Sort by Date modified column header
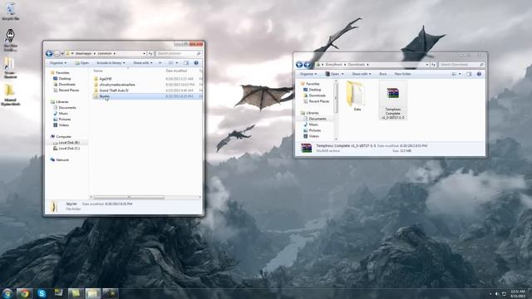This screenshot has height=299, width=532. pos(176,71)
